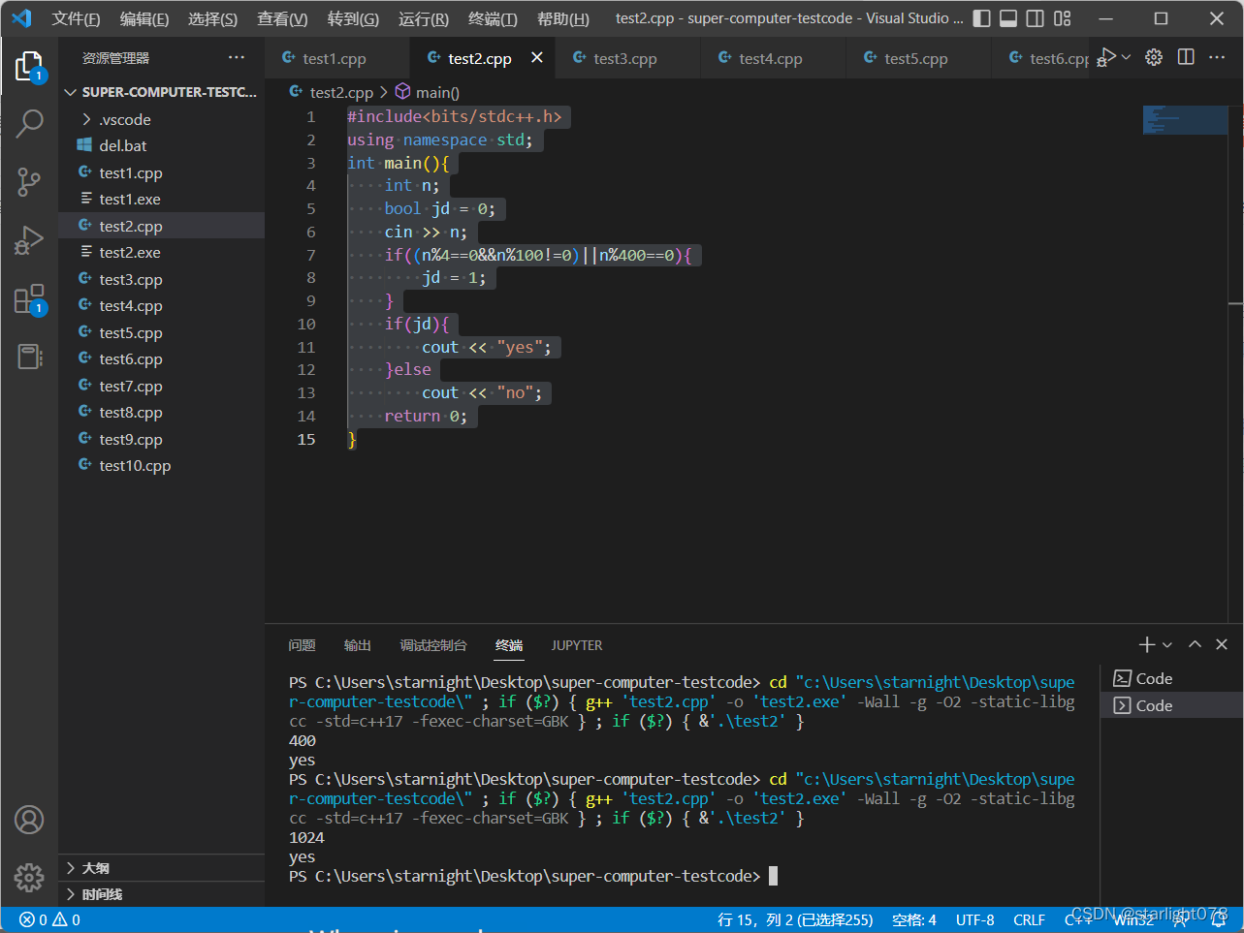Open Manage gear in activity bar
The width and height of the screenshot is (1244, 933).
click(29, 878)
